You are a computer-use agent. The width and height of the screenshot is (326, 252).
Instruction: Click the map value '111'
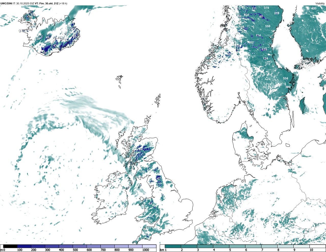point(254,9)
